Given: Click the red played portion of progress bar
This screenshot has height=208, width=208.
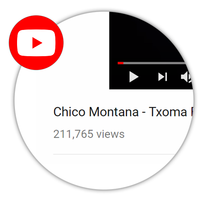Looking at the screenshot, I should tap(121, 63).
